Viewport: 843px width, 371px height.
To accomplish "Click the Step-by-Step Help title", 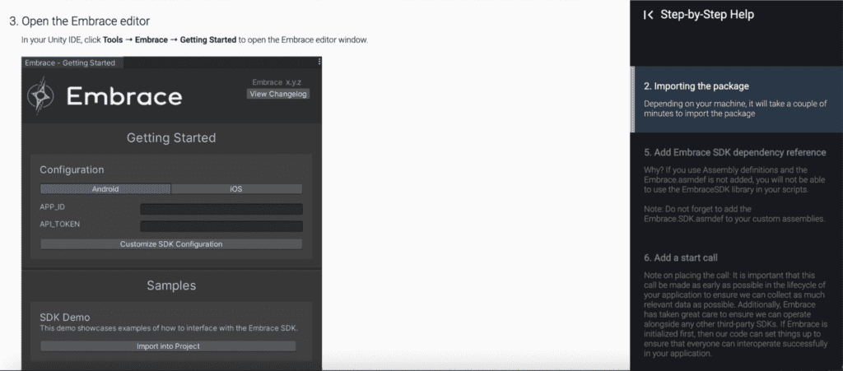I will [707, 15].
